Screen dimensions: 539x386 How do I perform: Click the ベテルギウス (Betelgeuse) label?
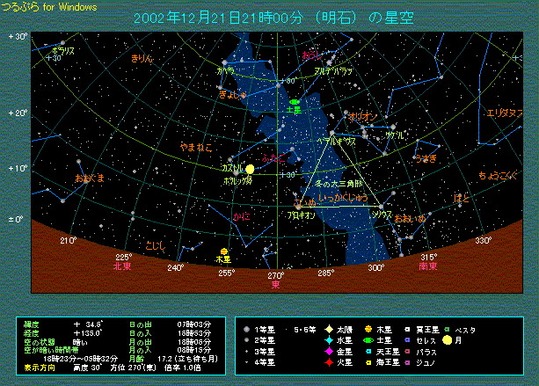coord(336,140)
